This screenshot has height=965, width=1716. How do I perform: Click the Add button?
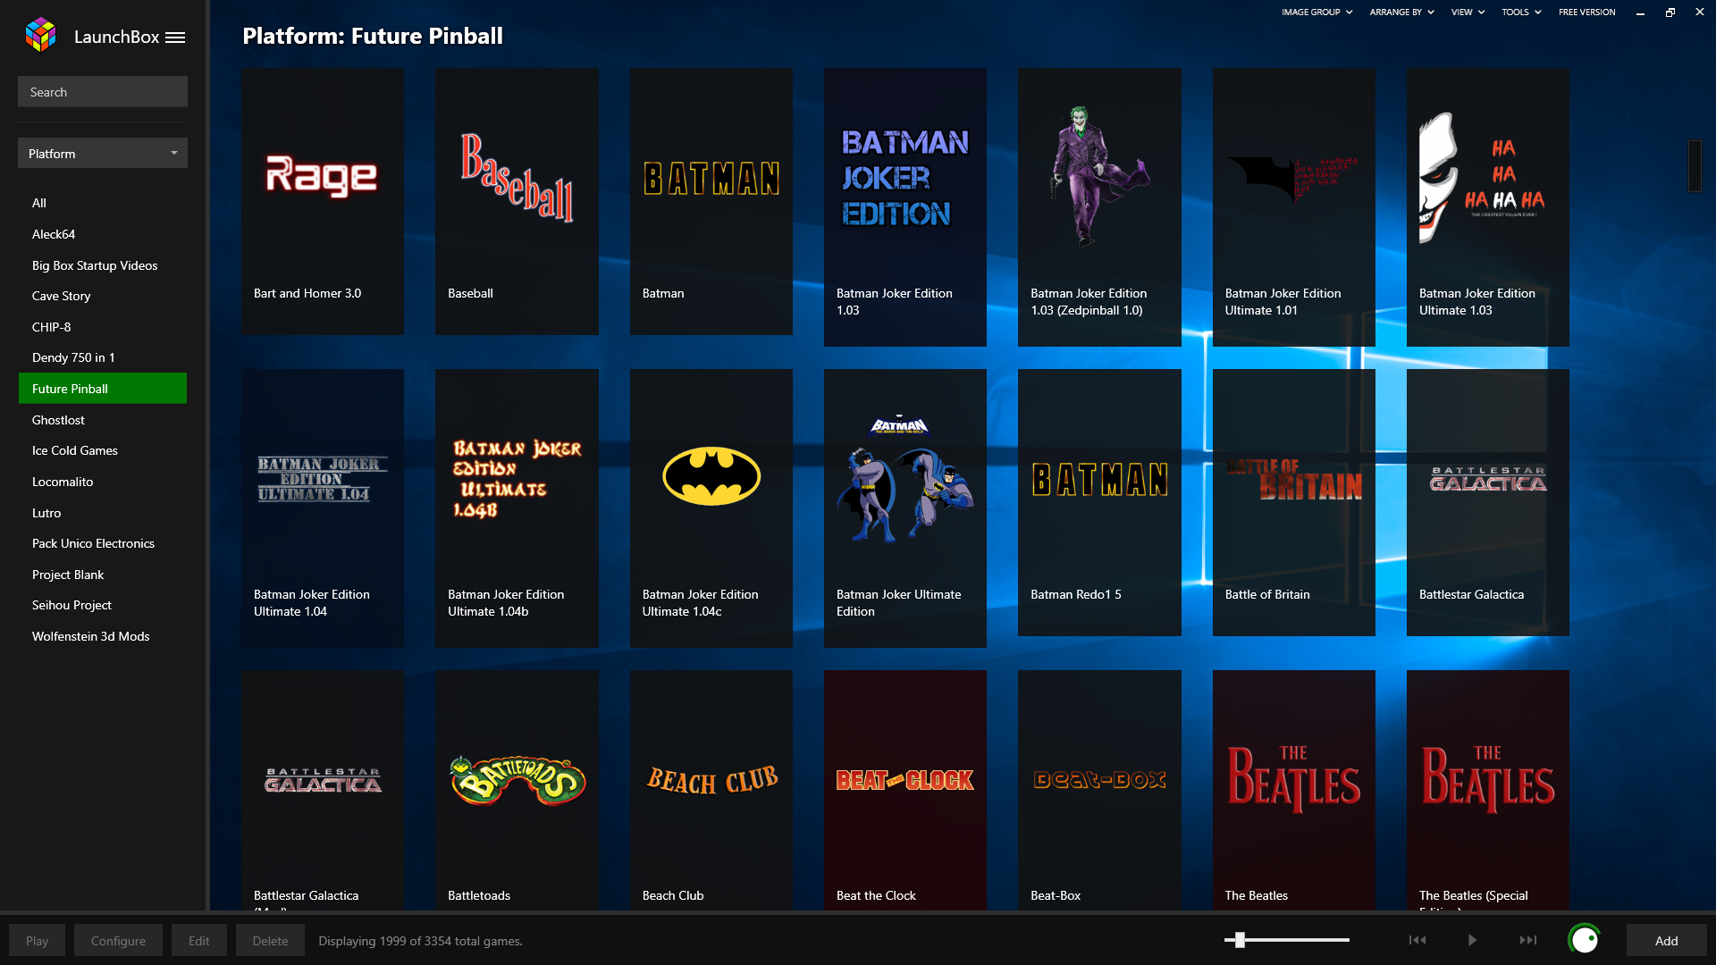point(1666,940)
